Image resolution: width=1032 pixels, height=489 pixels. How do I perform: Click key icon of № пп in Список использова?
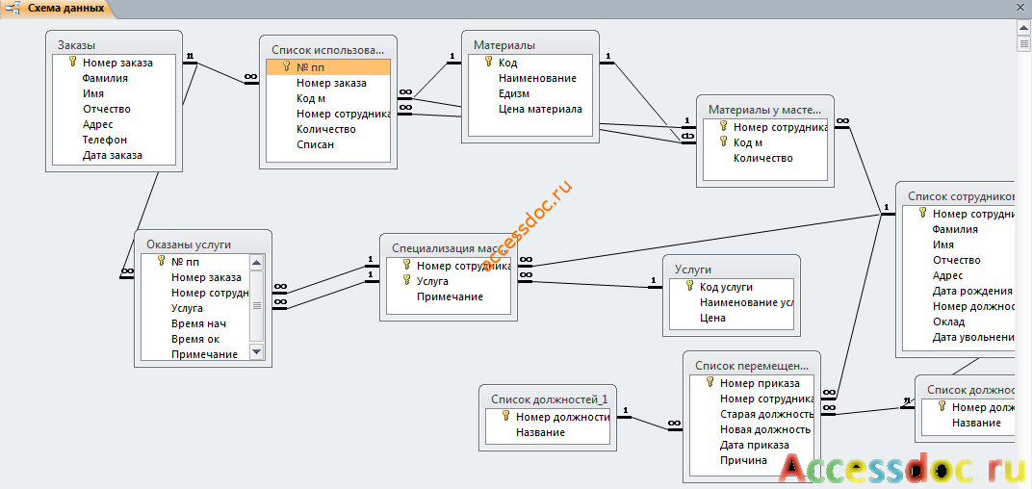click(286, 66)
